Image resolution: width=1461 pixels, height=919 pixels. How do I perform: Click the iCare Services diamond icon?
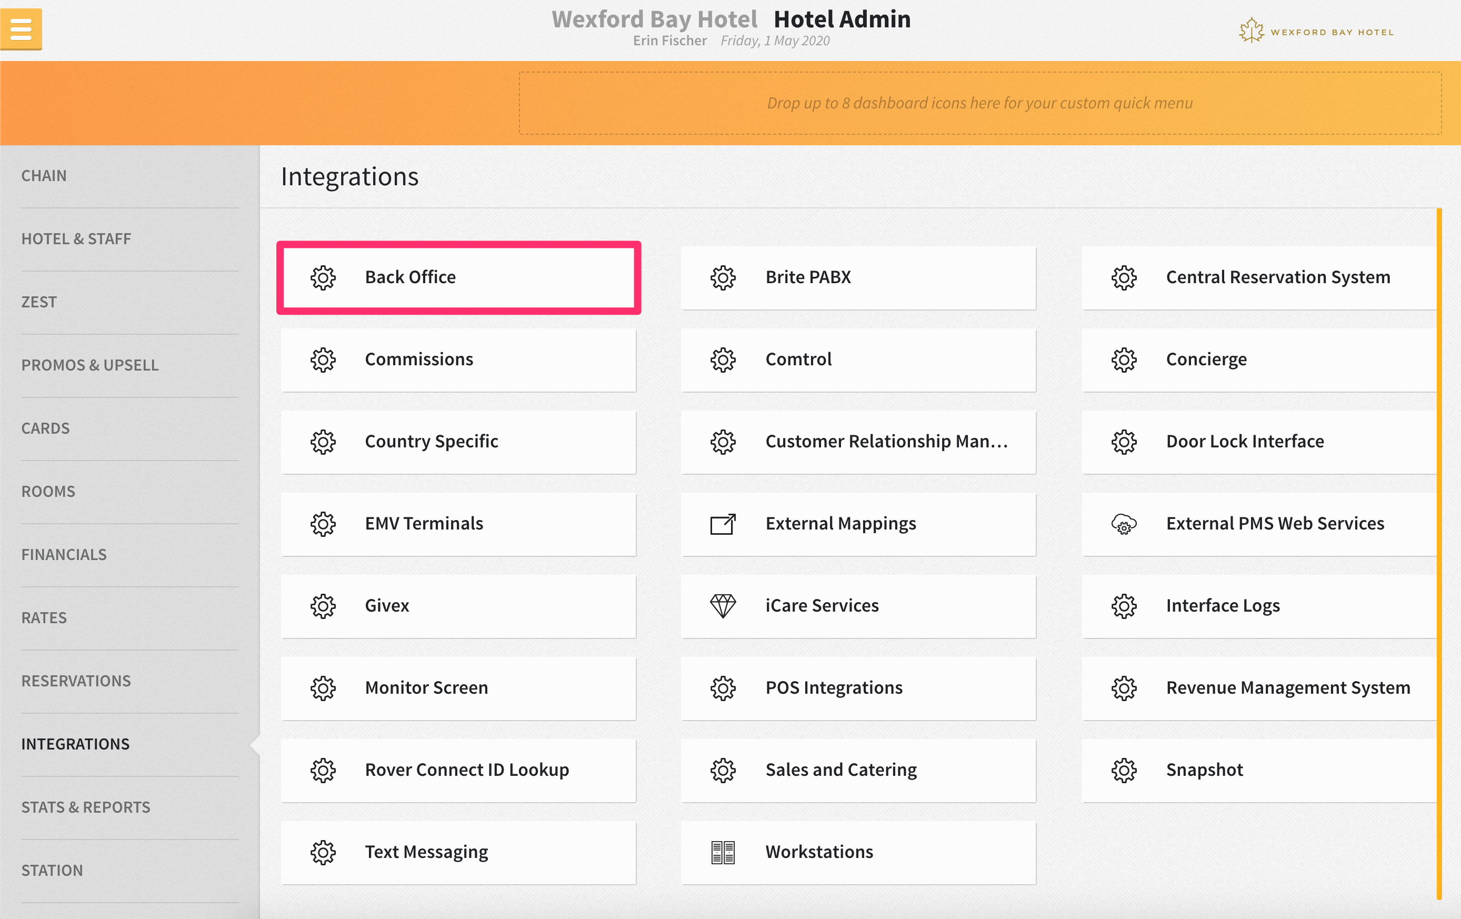[723, 605]
